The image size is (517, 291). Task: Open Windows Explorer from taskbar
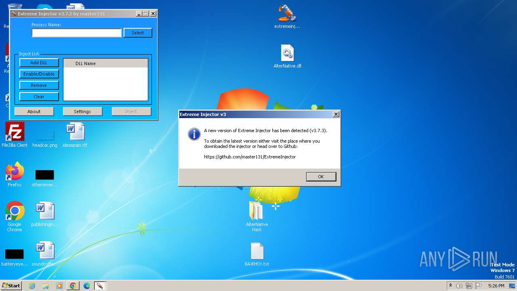click(x=46, y=286)
